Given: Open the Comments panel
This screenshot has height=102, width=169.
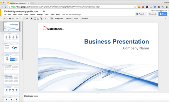Looking at the screenshot, I should click(153, 14).
